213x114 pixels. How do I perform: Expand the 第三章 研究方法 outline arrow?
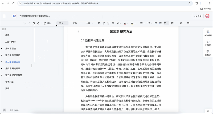2,62
